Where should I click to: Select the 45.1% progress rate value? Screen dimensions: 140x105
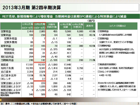tap(92, 35)
